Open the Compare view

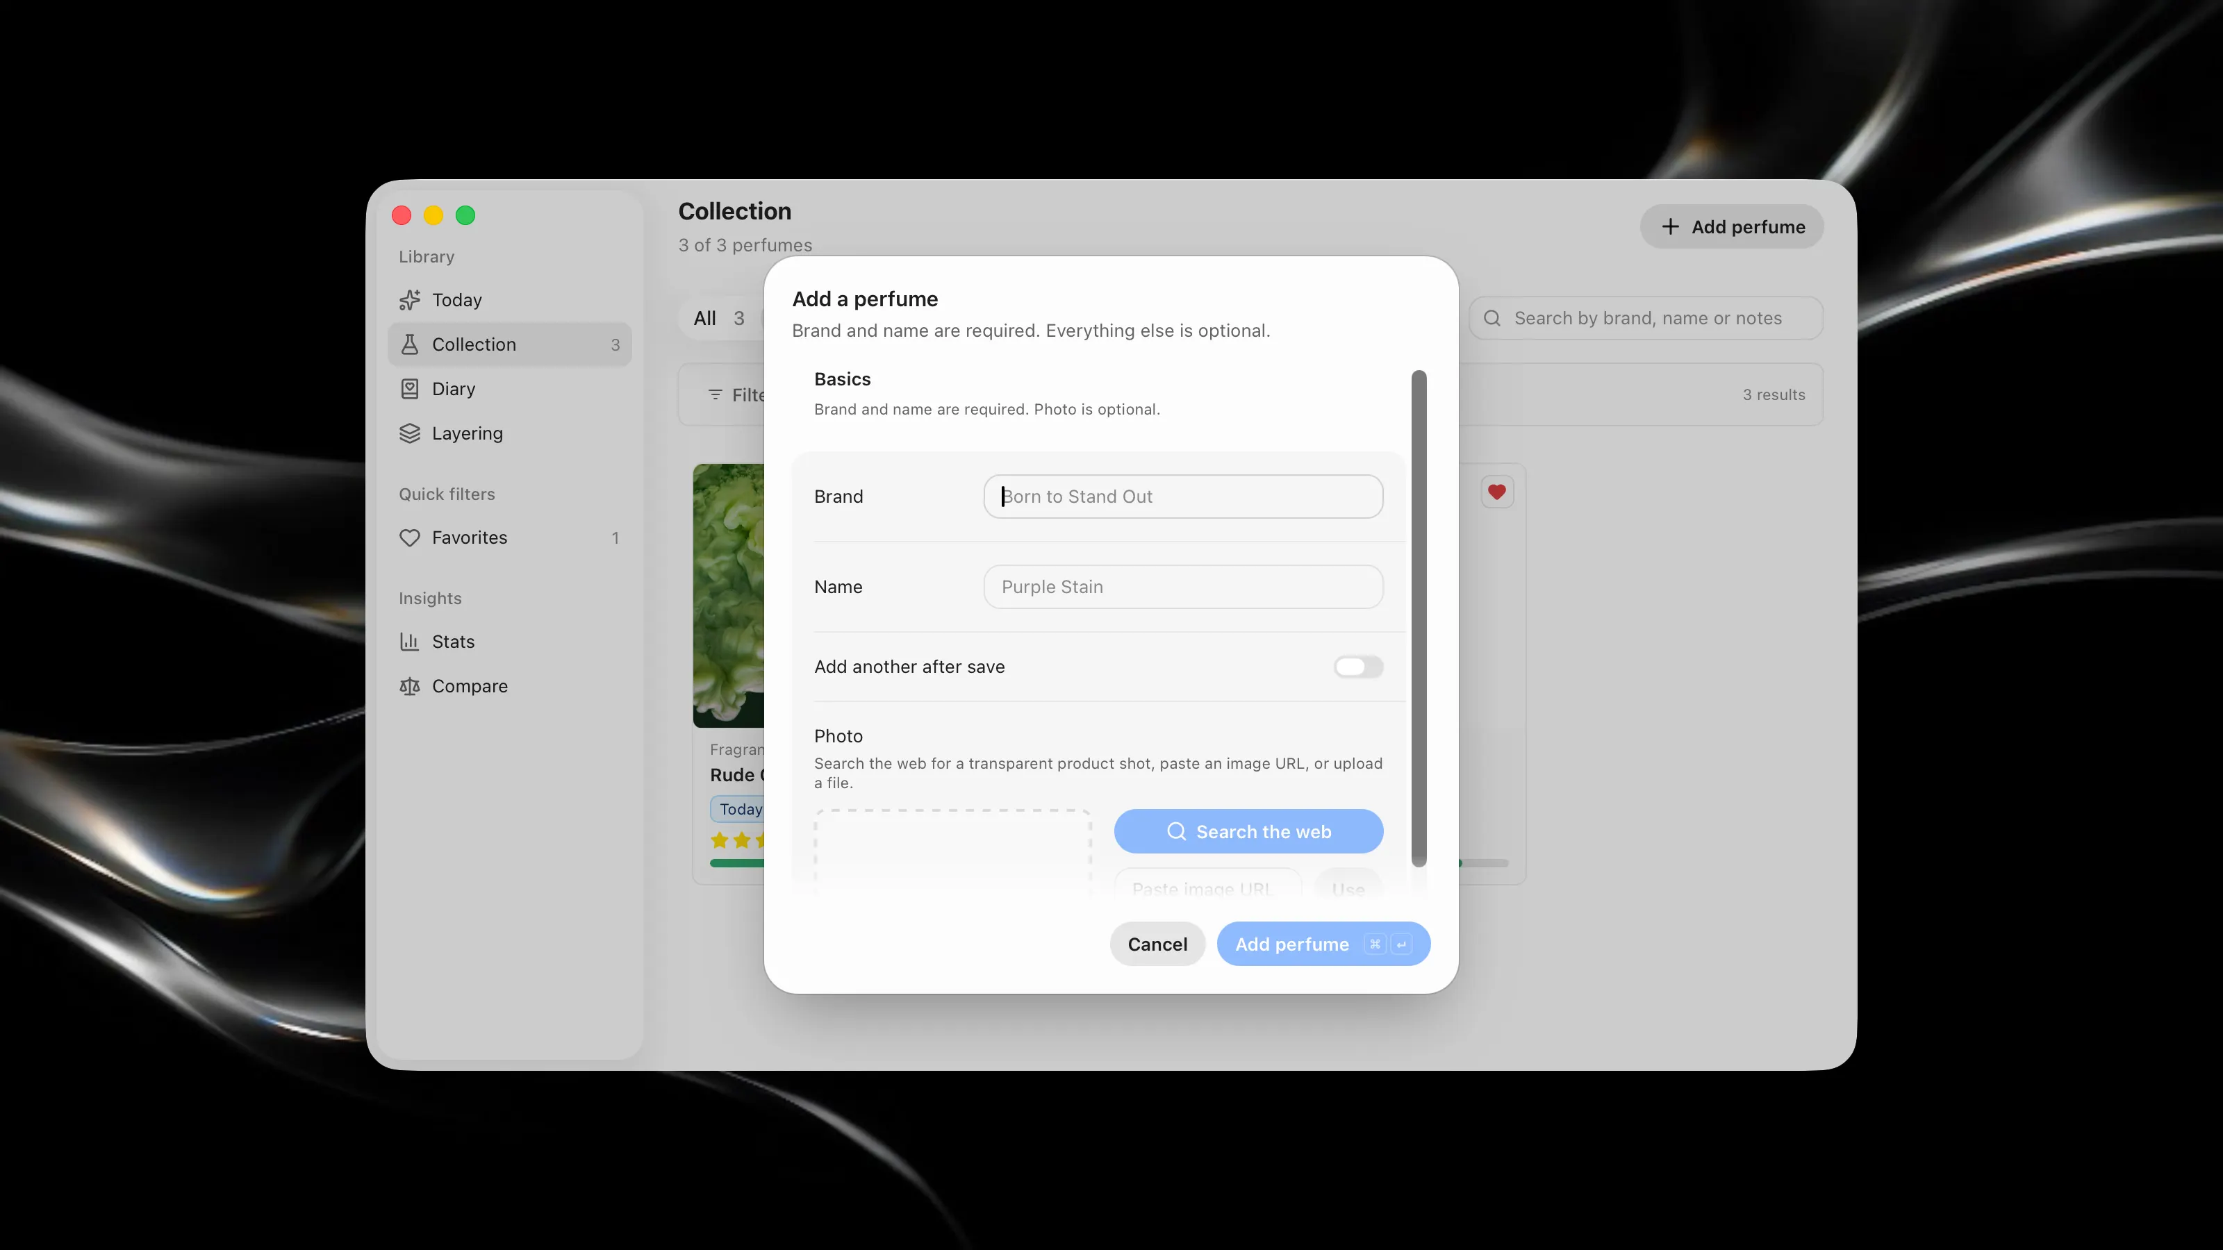pyautogui.click(x=509, y=686)
